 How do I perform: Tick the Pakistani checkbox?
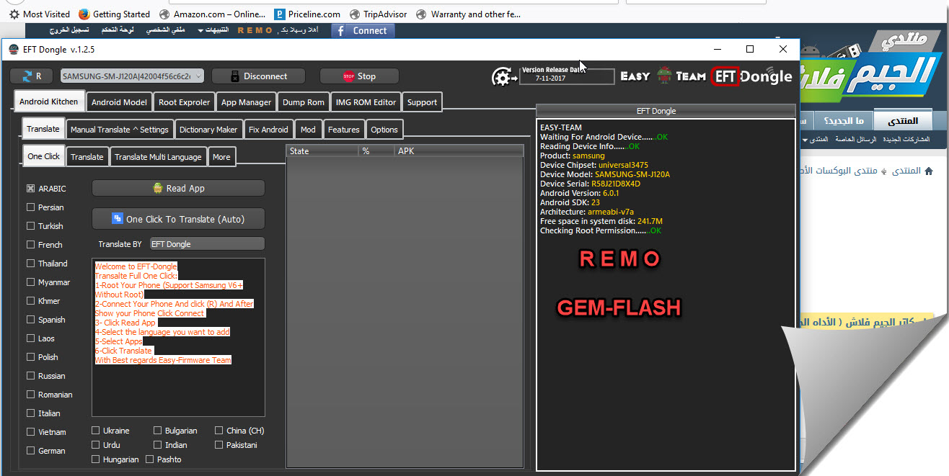coord(219,445)
